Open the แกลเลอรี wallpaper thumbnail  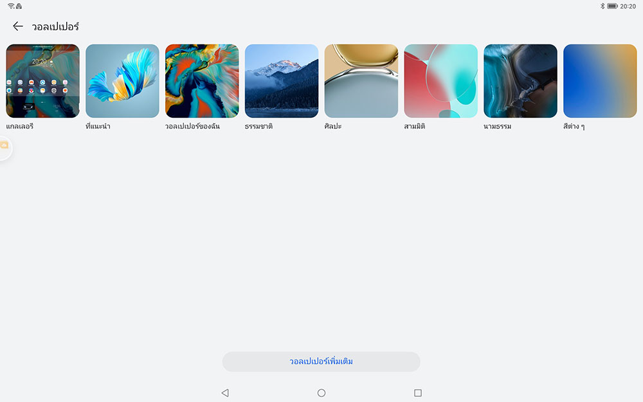[42, 80]
